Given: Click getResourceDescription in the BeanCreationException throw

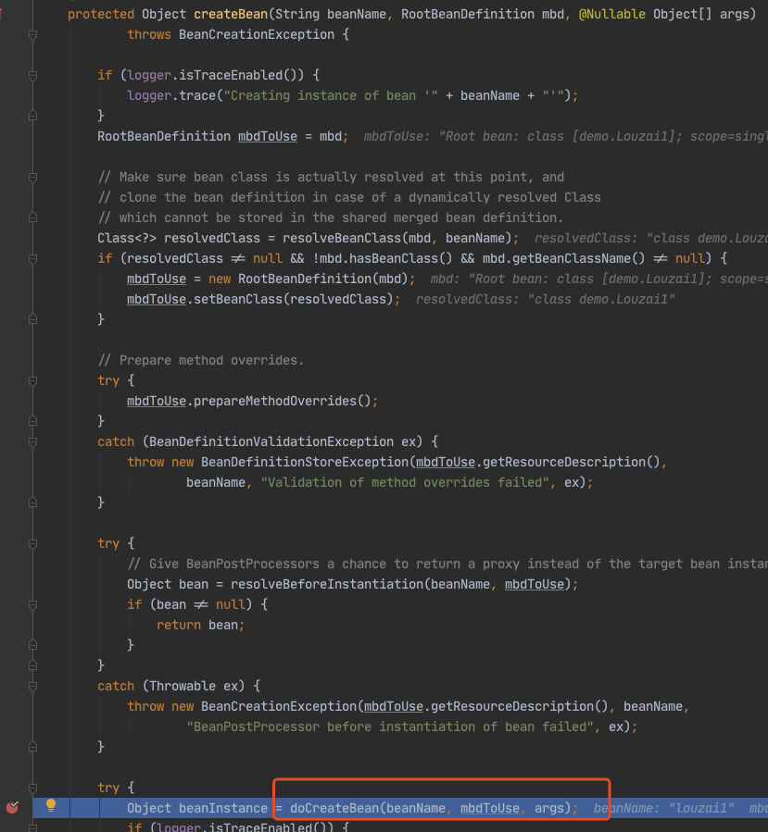Looking at the screenshot, I should pos(512,707).
